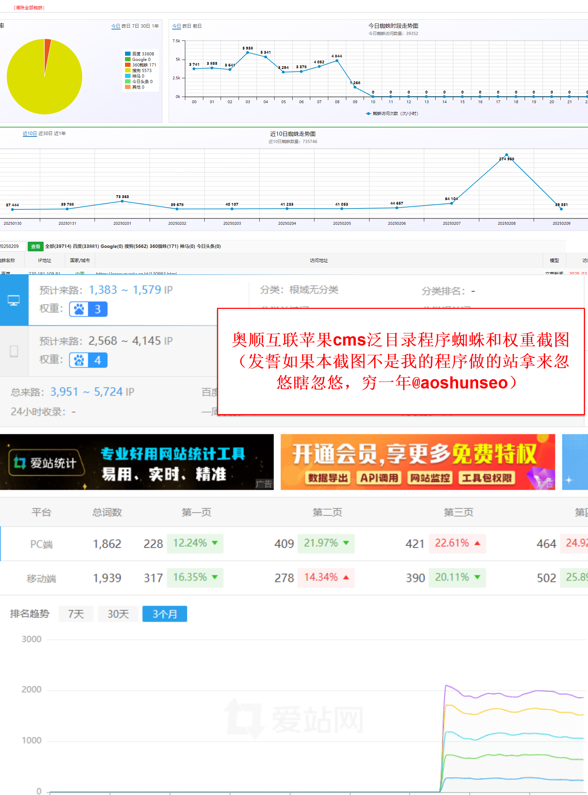Screen dimensions: 588x795
Task: Click the mobile phone device icon
Action: [x=14, y=351]
